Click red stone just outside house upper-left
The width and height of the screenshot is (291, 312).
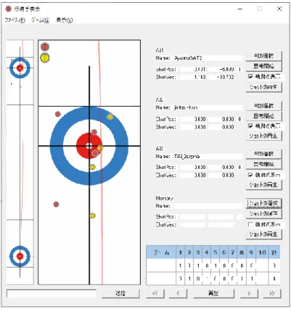pos(58,114)
